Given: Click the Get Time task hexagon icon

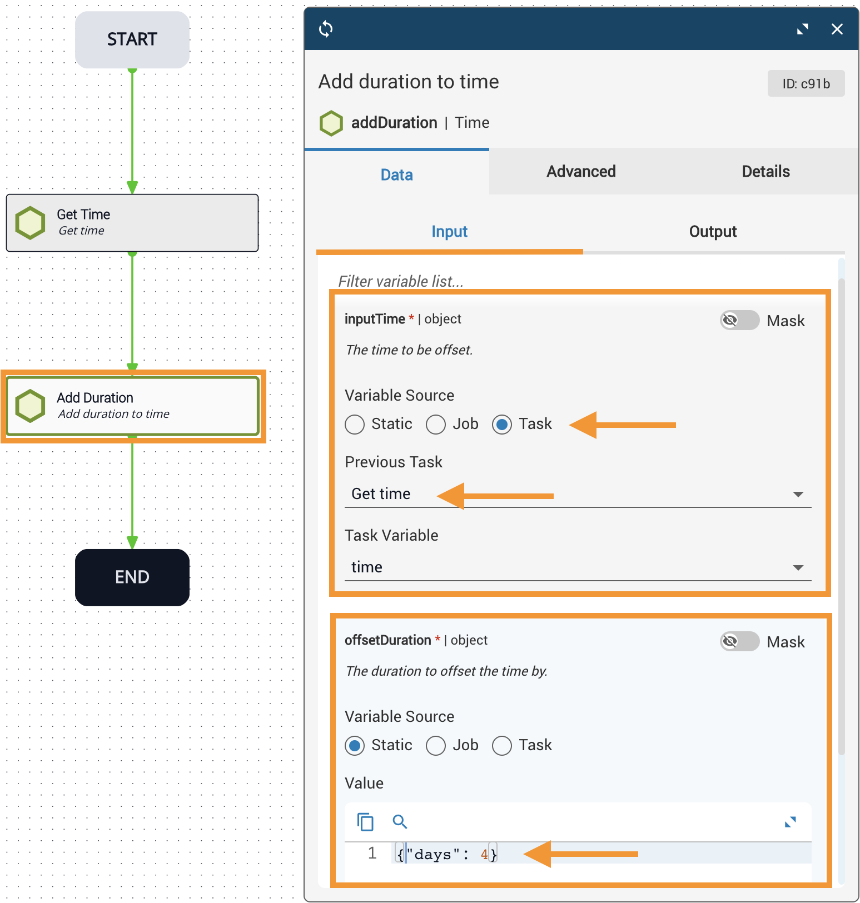Looking at the screenshot, I should [x=30, y=223].
